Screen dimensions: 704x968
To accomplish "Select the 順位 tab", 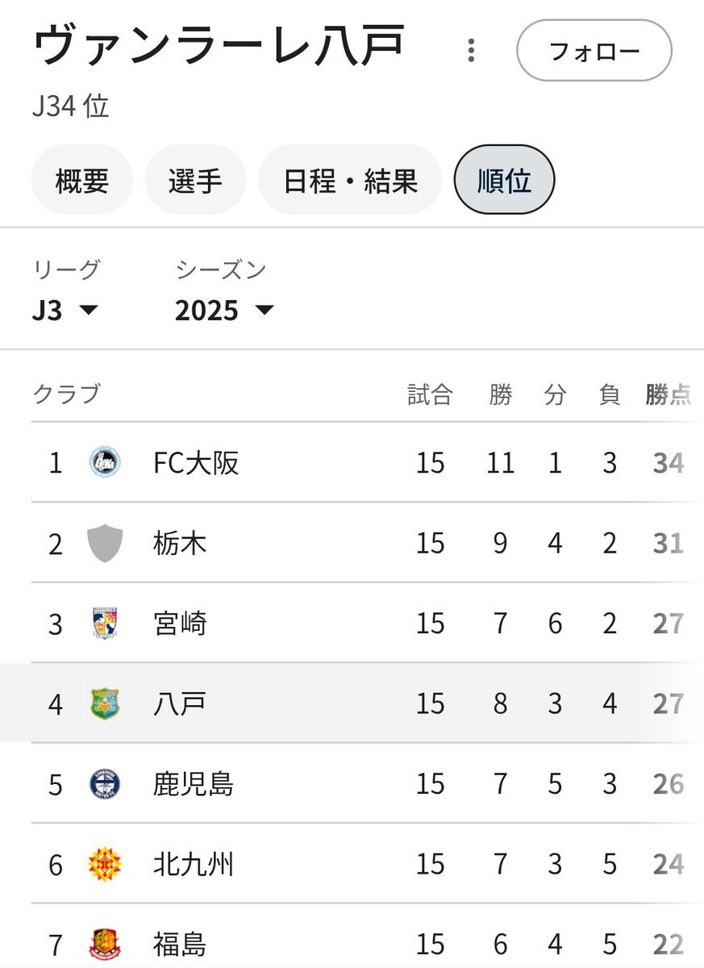I will 505,180.
